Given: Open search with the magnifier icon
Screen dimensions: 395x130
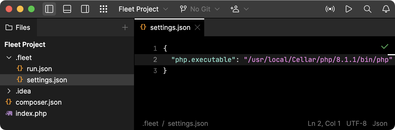Looking at the screenshot, I should pos(367,9).
